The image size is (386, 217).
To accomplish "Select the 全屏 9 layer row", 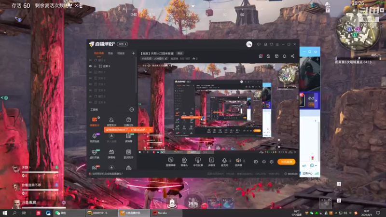I will point(112,66).
